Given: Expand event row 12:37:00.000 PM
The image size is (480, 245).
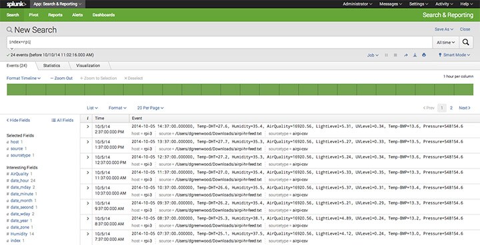Looking at the screenshot, I should coord(87,157).
